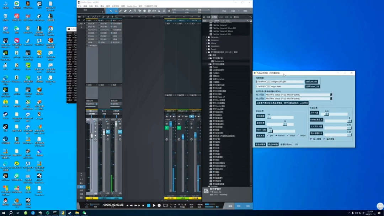
Task: Open the 小节 timebase dropdown
Action: point(191,10)
